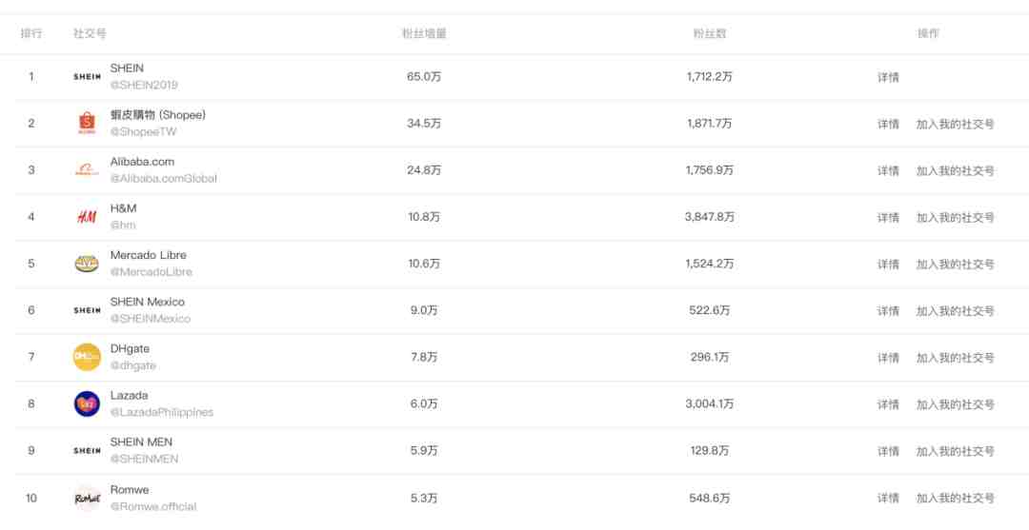This screenshot has height=530, width=1029.
Task: Click the SHEIN Mexico account name
Action: 147,302
